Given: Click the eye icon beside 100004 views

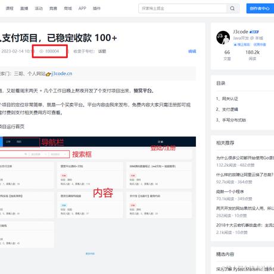Looking at the screenshot, I should (x=41, y=51).
